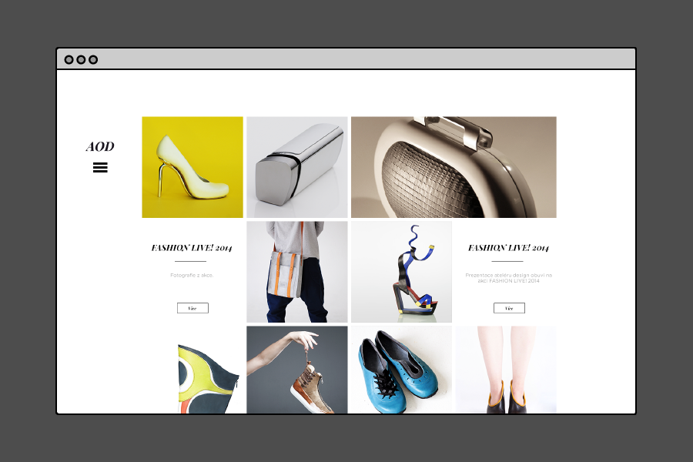
Task: Select the silver metallic case image
Action: [297, 167]
